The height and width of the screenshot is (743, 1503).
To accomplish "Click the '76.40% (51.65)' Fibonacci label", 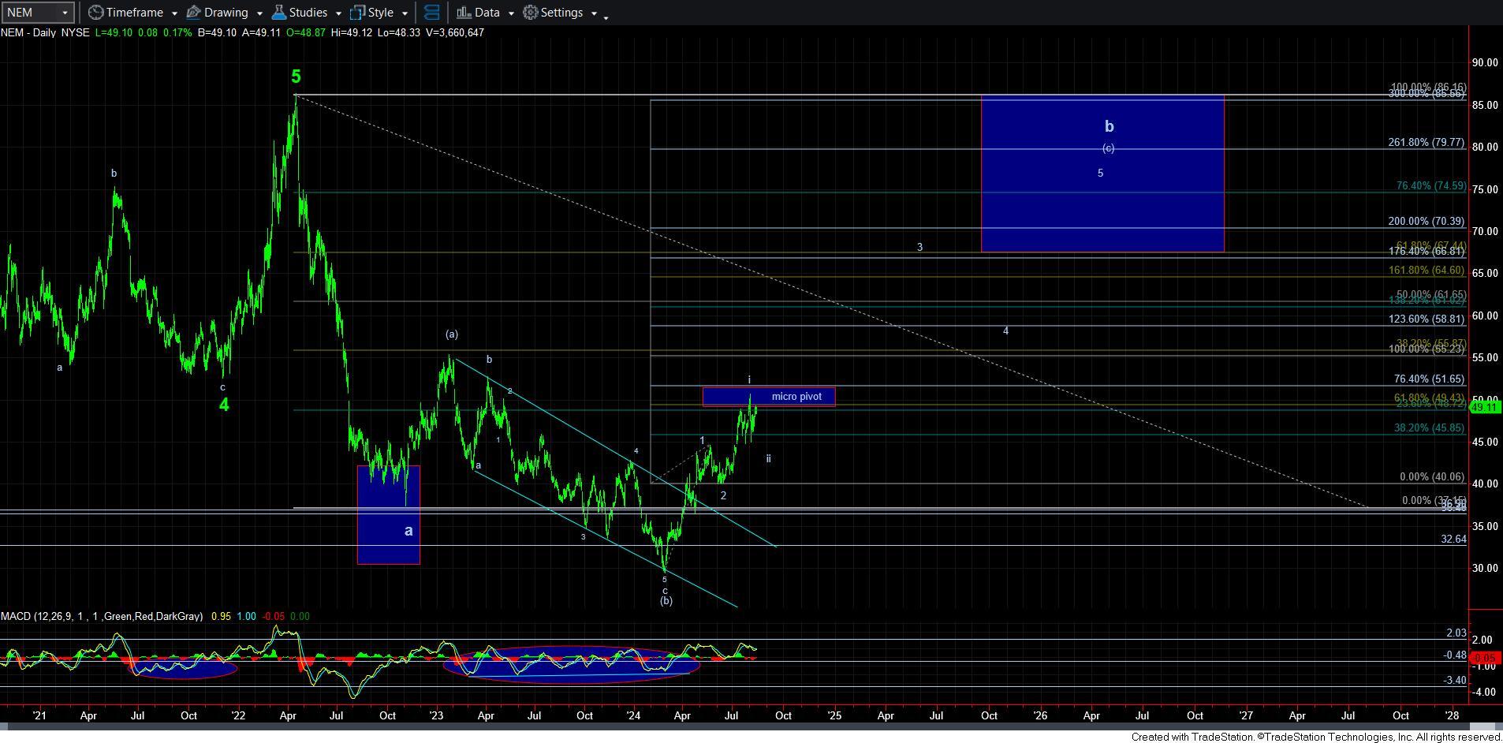I will click(x=1429, y=379).
